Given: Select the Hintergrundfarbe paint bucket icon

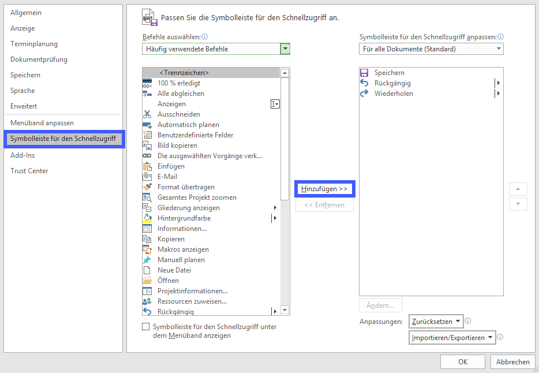Looking at the screenshot, I should click(x=147, y=218).
